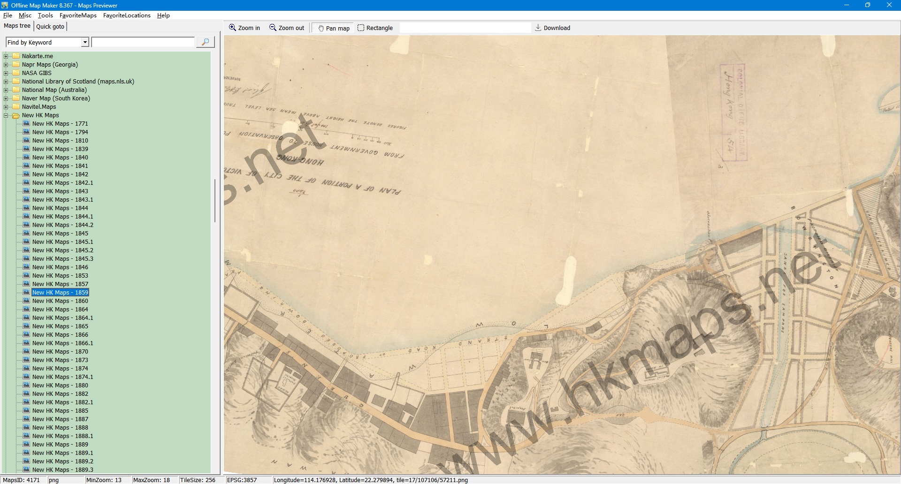Select the Zoom out tool

286,28
